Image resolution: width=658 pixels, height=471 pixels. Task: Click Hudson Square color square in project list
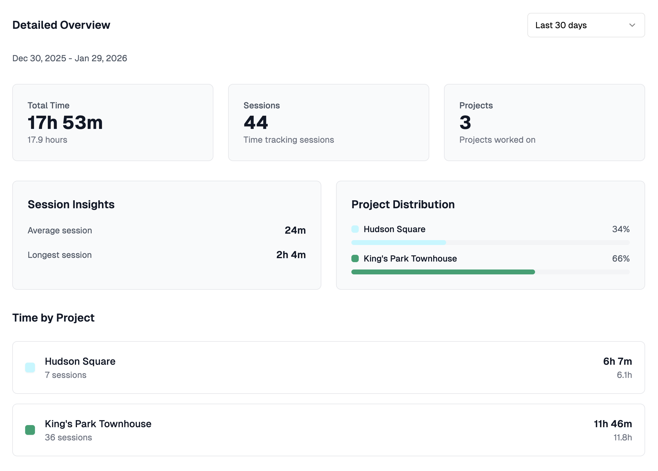[30, 367]
